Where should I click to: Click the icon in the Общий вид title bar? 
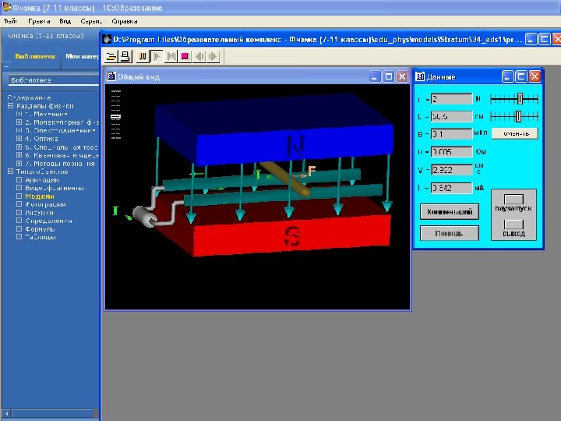pos(111,76)
